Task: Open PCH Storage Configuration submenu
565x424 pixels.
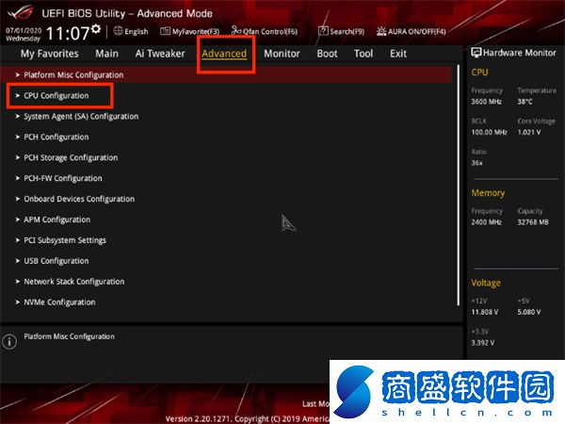Action: click(71, 157)
